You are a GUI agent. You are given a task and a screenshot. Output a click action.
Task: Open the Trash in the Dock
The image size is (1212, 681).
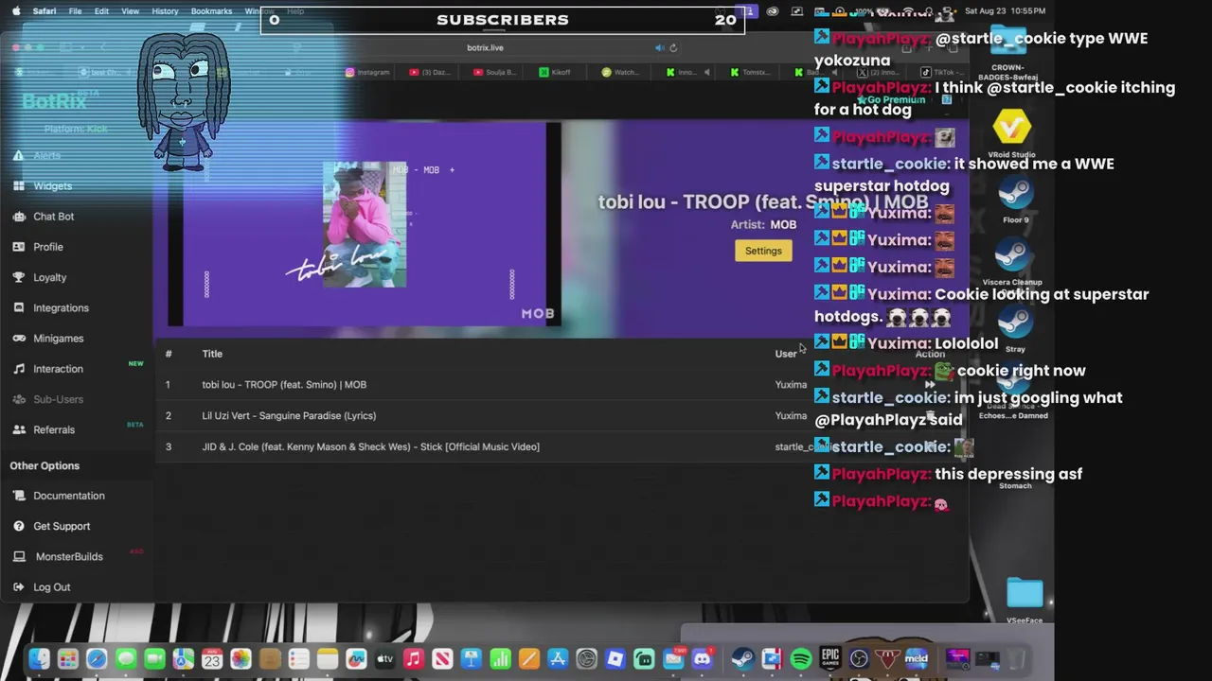(x=1016, y=658)
